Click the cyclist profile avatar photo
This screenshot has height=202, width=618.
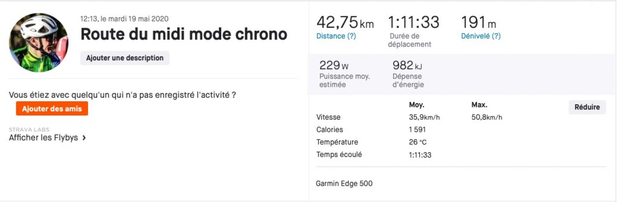39,42
